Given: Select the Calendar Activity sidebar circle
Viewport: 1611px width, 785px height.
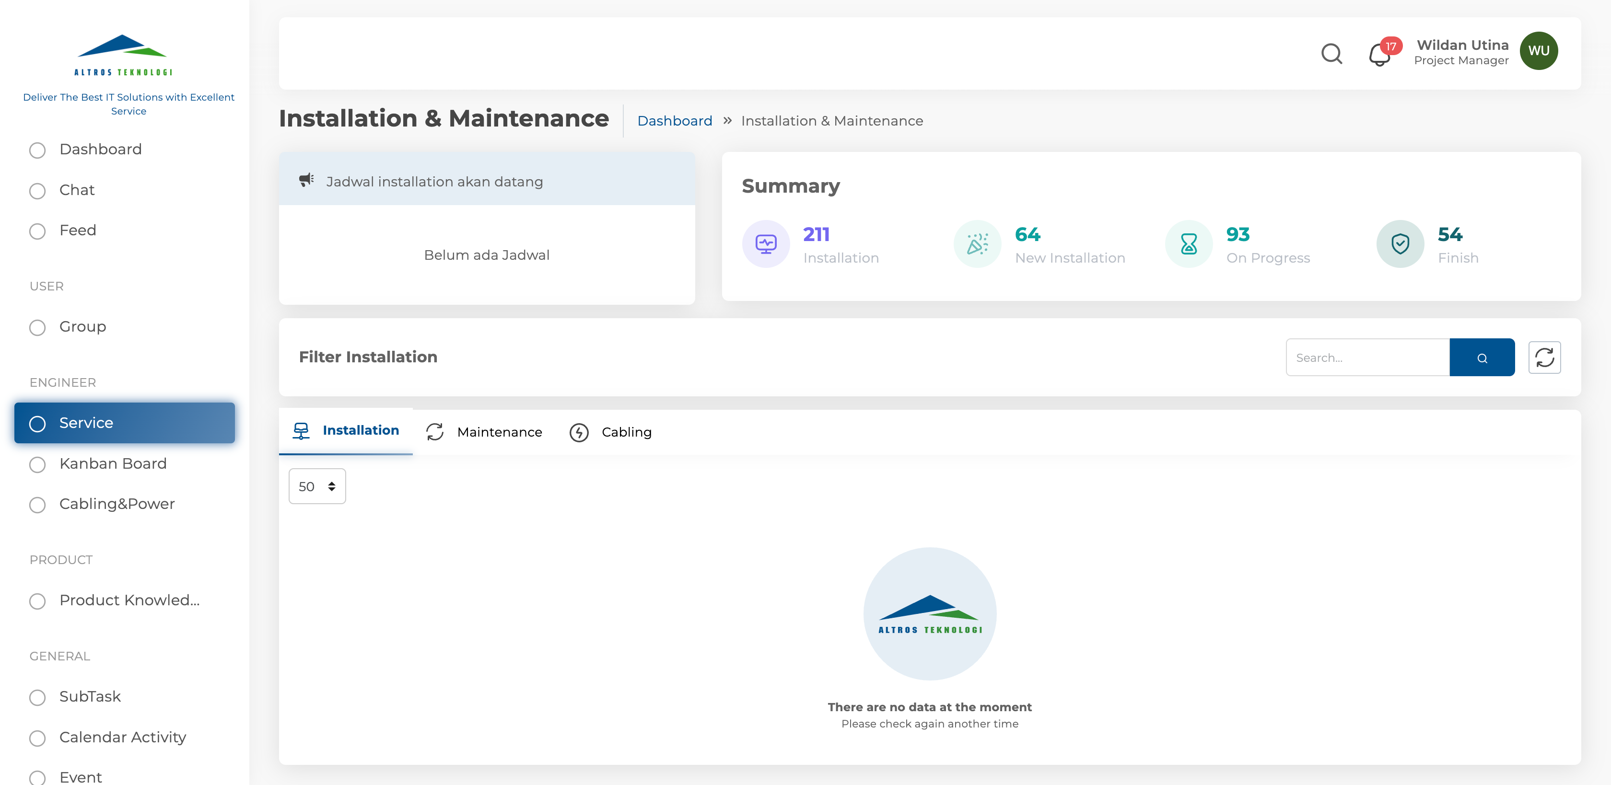Looking at the screenshot, I should point(37,738).
